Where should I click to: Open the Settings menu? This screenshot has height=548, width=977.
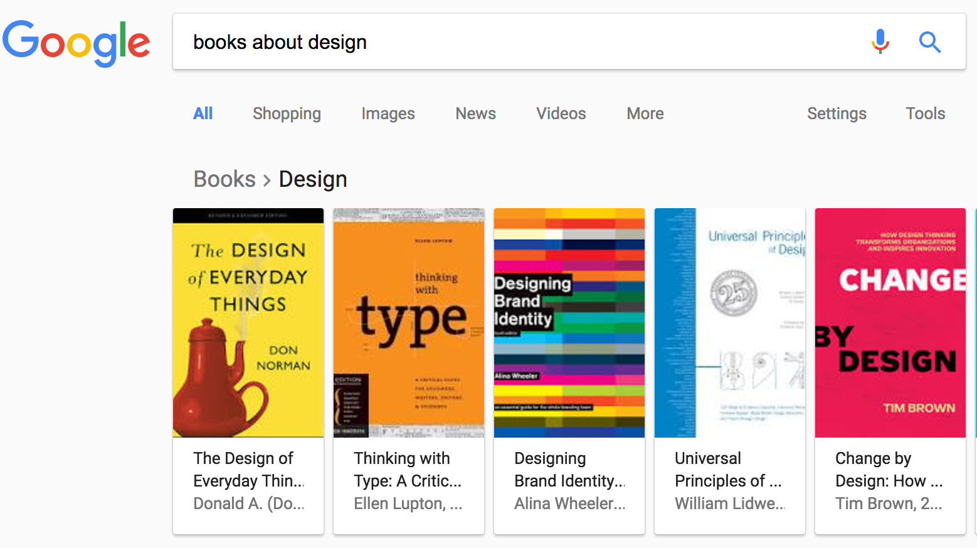click(837, 113)
